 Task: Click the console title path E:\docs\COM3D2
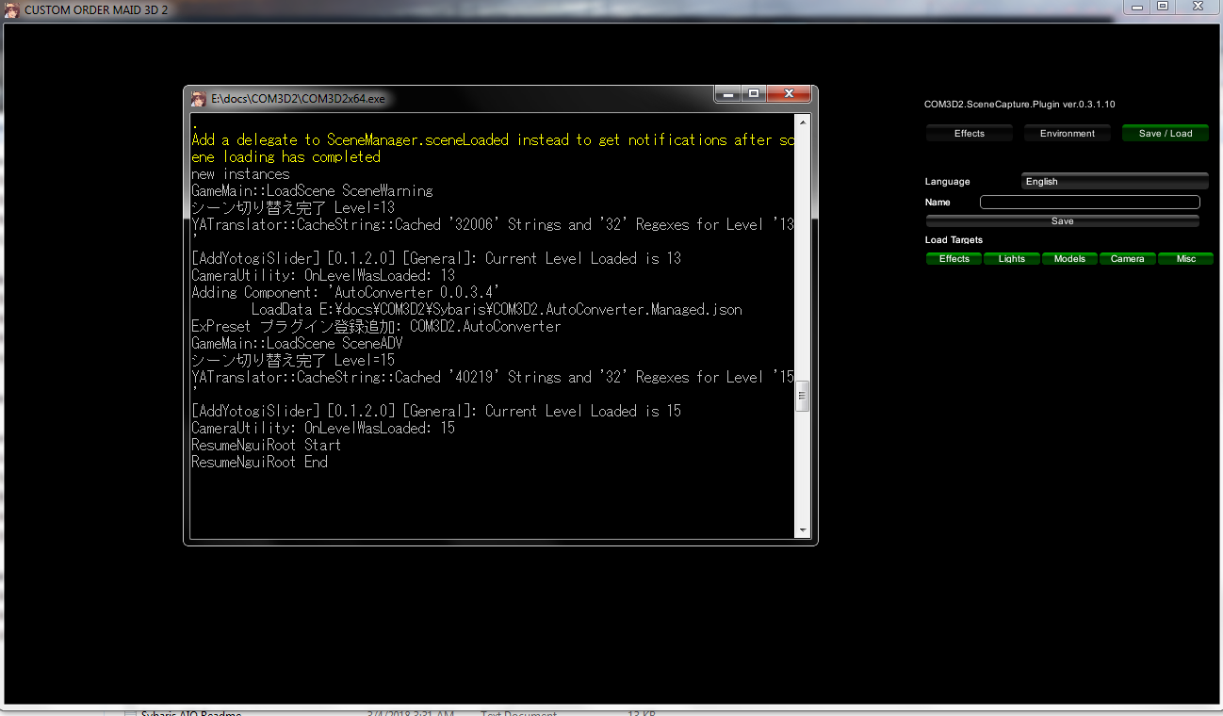pyautogui.click(x=298, y=98)
